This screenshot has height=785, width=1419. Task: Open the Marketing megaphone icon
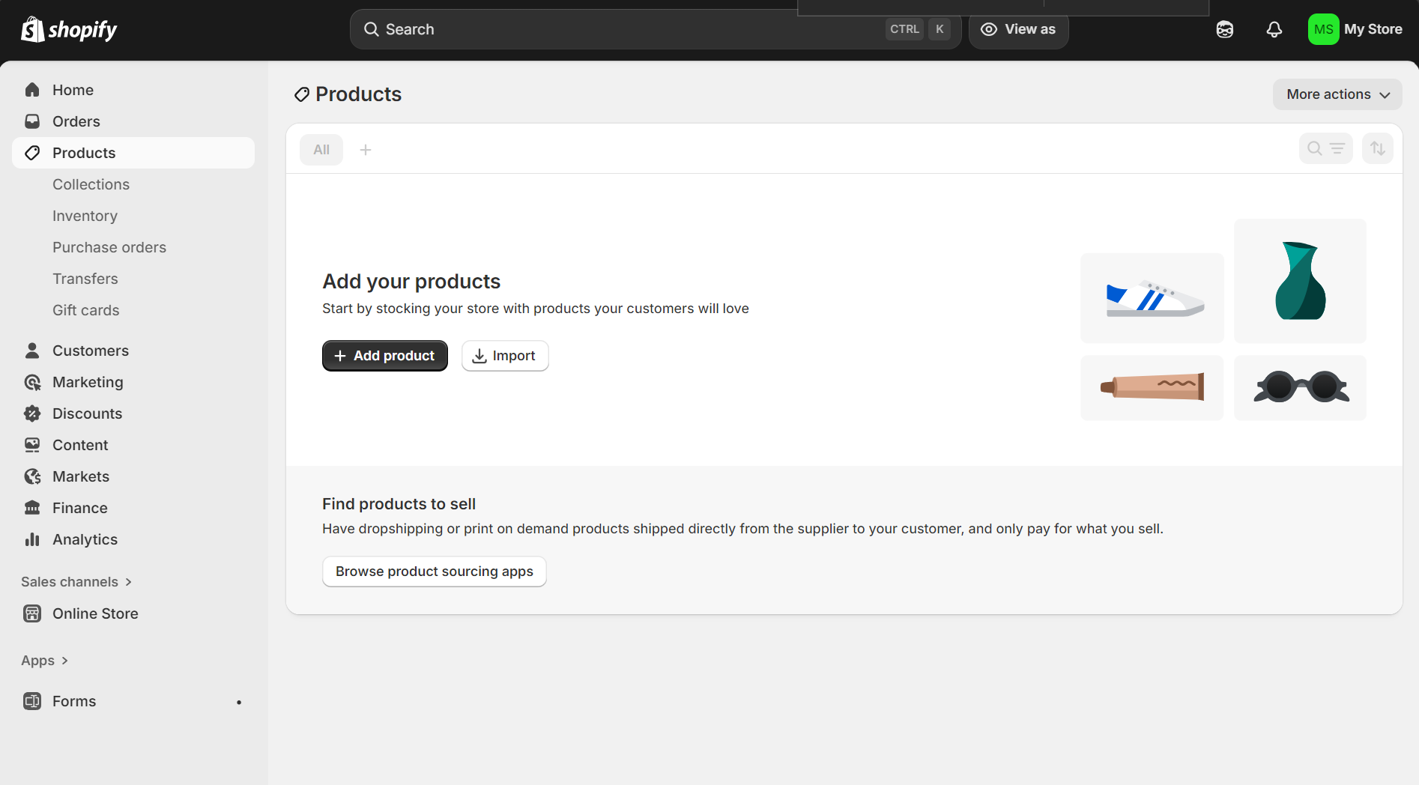pos(32,382)
